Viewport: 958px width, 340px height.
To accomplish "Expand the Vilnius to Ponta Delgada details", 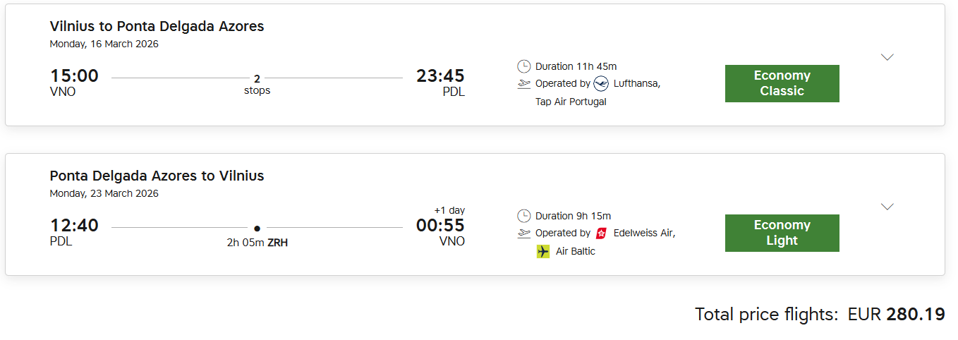I will point(887,57).
